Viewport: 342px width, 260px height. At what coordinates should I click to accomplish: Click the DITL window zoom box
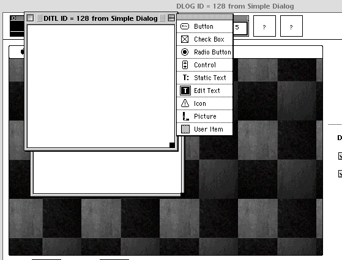(171, 18)
